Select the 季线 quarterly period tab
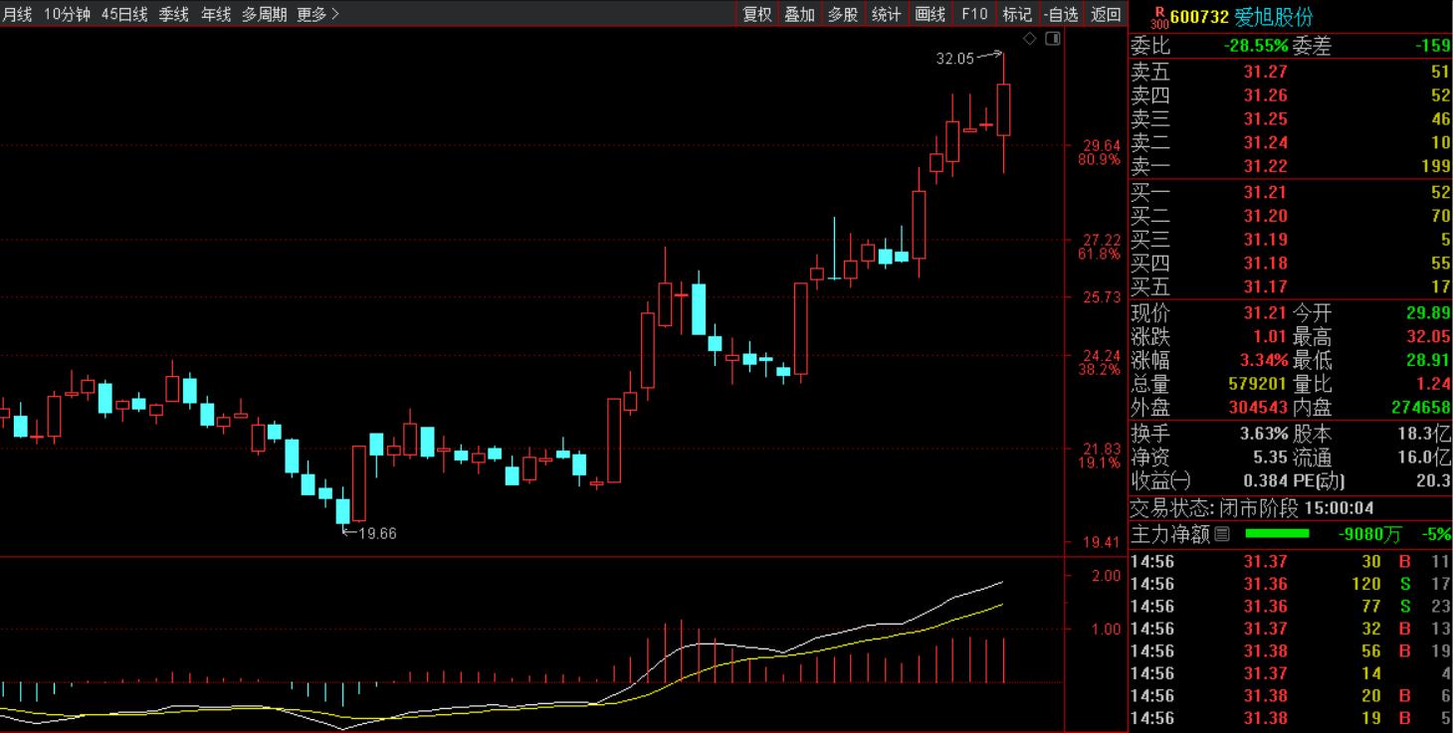Viewport: 1453px width, 733px height. (173, 14)
